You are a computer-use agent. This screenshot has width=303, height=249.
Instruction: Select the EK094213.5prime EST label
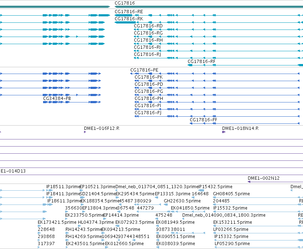121,229
